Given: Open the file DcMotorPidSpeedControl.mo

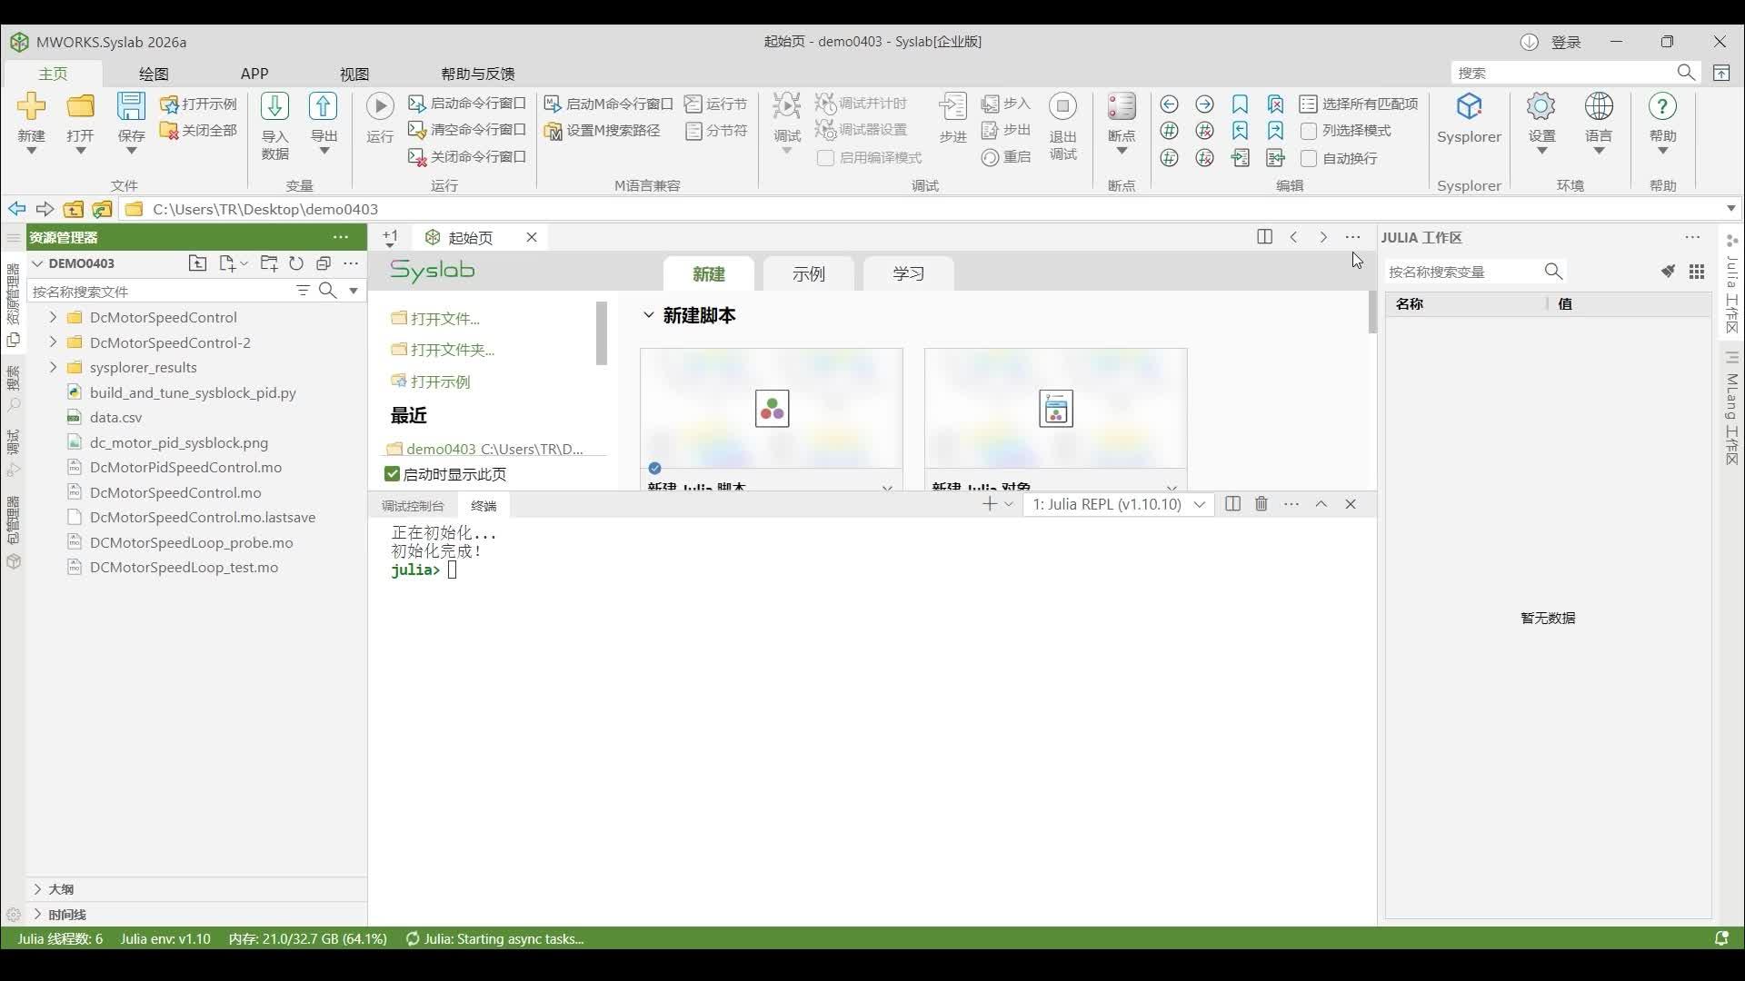Looking at the screenshot, I should click(185, 467).
